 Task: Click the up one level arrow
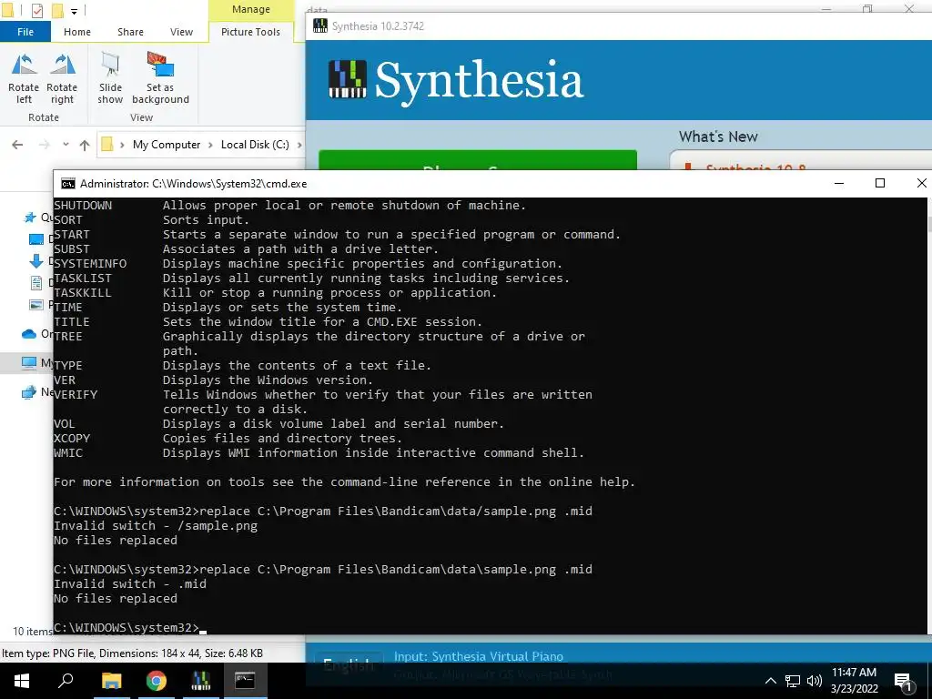click(85, 145)
